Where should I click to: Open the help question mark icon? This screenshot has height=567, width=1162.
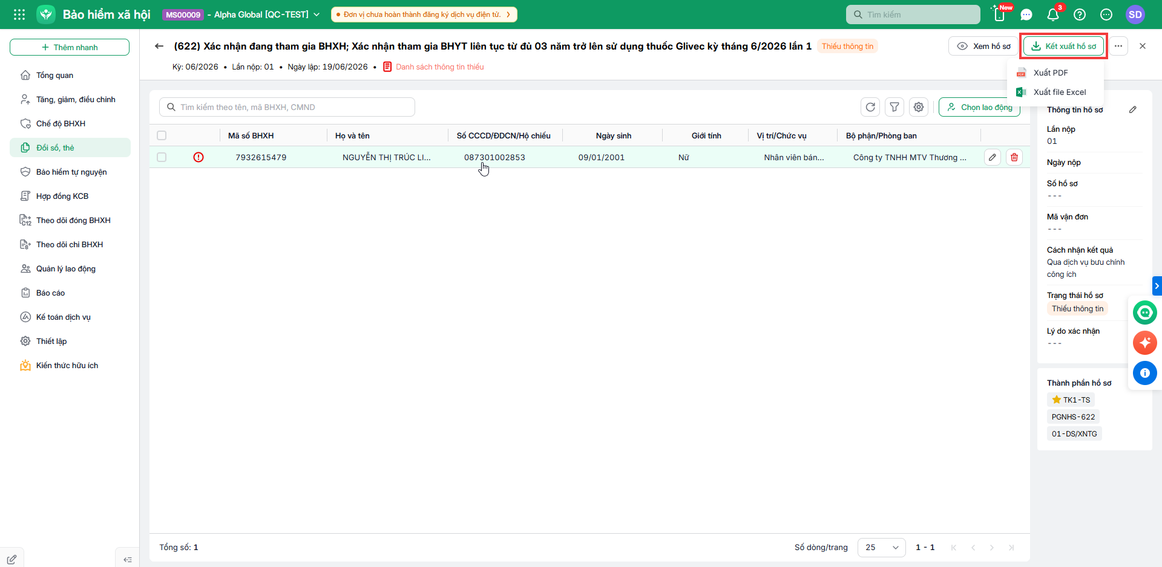(1080, 15)
